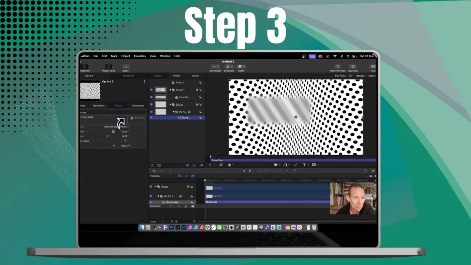471x265 pixels.
Task: Open the HUD from toolbar
Action: tap(373, 67)
